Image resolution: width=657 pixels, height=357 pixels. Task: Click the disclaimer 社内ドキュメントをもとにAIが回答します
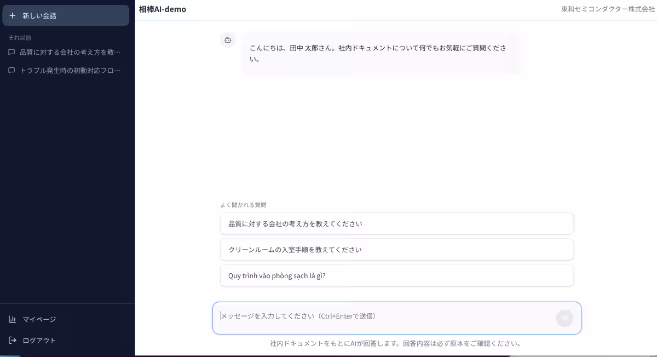395,344
